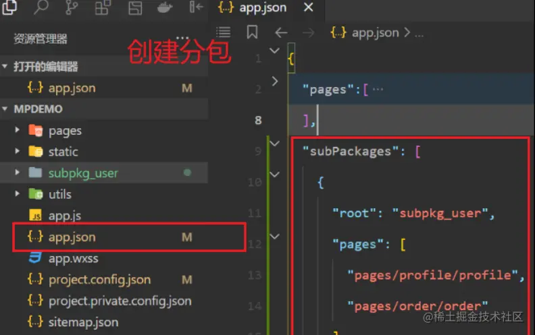
Task: Navigate forward with the right arrow
Action: click(308, 32)
